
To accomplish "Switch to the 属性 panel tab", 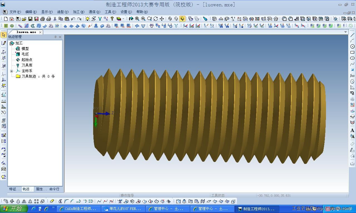I will pos(41,189).
